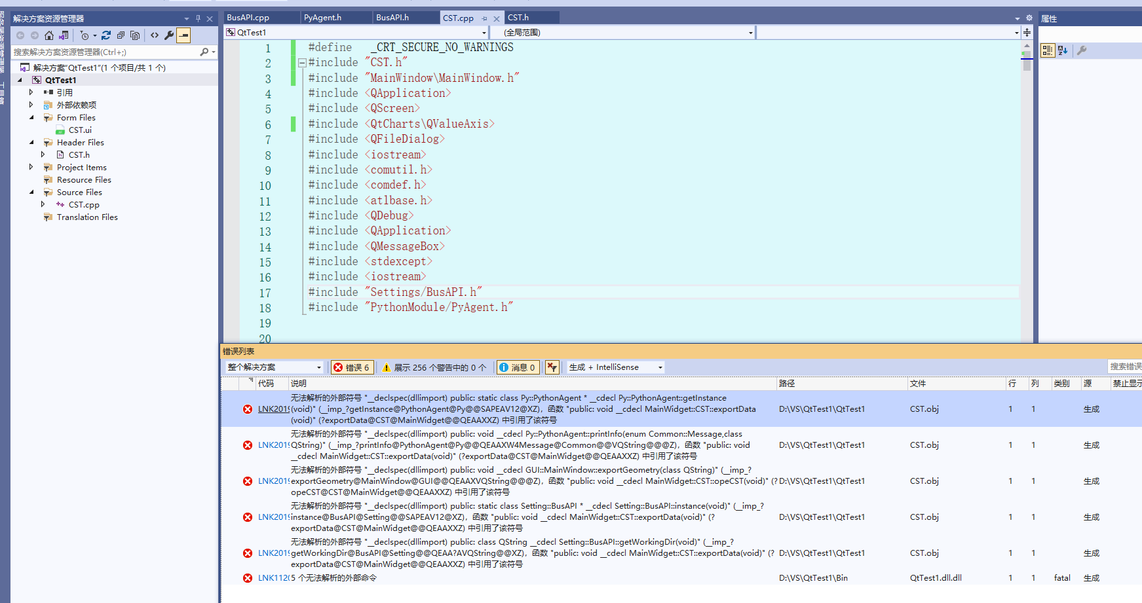Toggle the Preview Selected Items button
Image resolution: width=1142 pixels, height=603 pixels.
tap(184, 35)
